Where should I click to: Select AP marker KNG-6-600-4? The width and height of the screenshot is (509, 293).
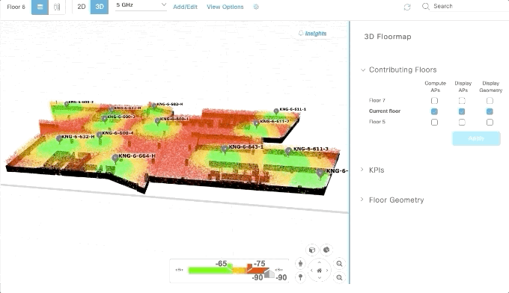click(x=100, y=135)
